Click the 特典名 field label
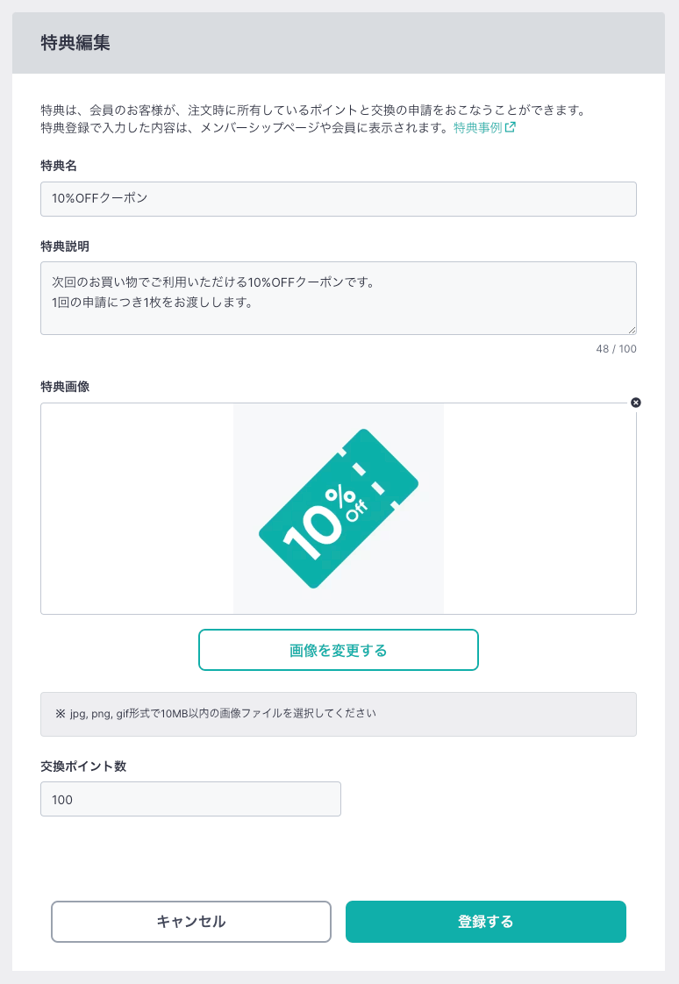Image resolution: width=679 pixels, height=984 pixels. click(59, 166)
